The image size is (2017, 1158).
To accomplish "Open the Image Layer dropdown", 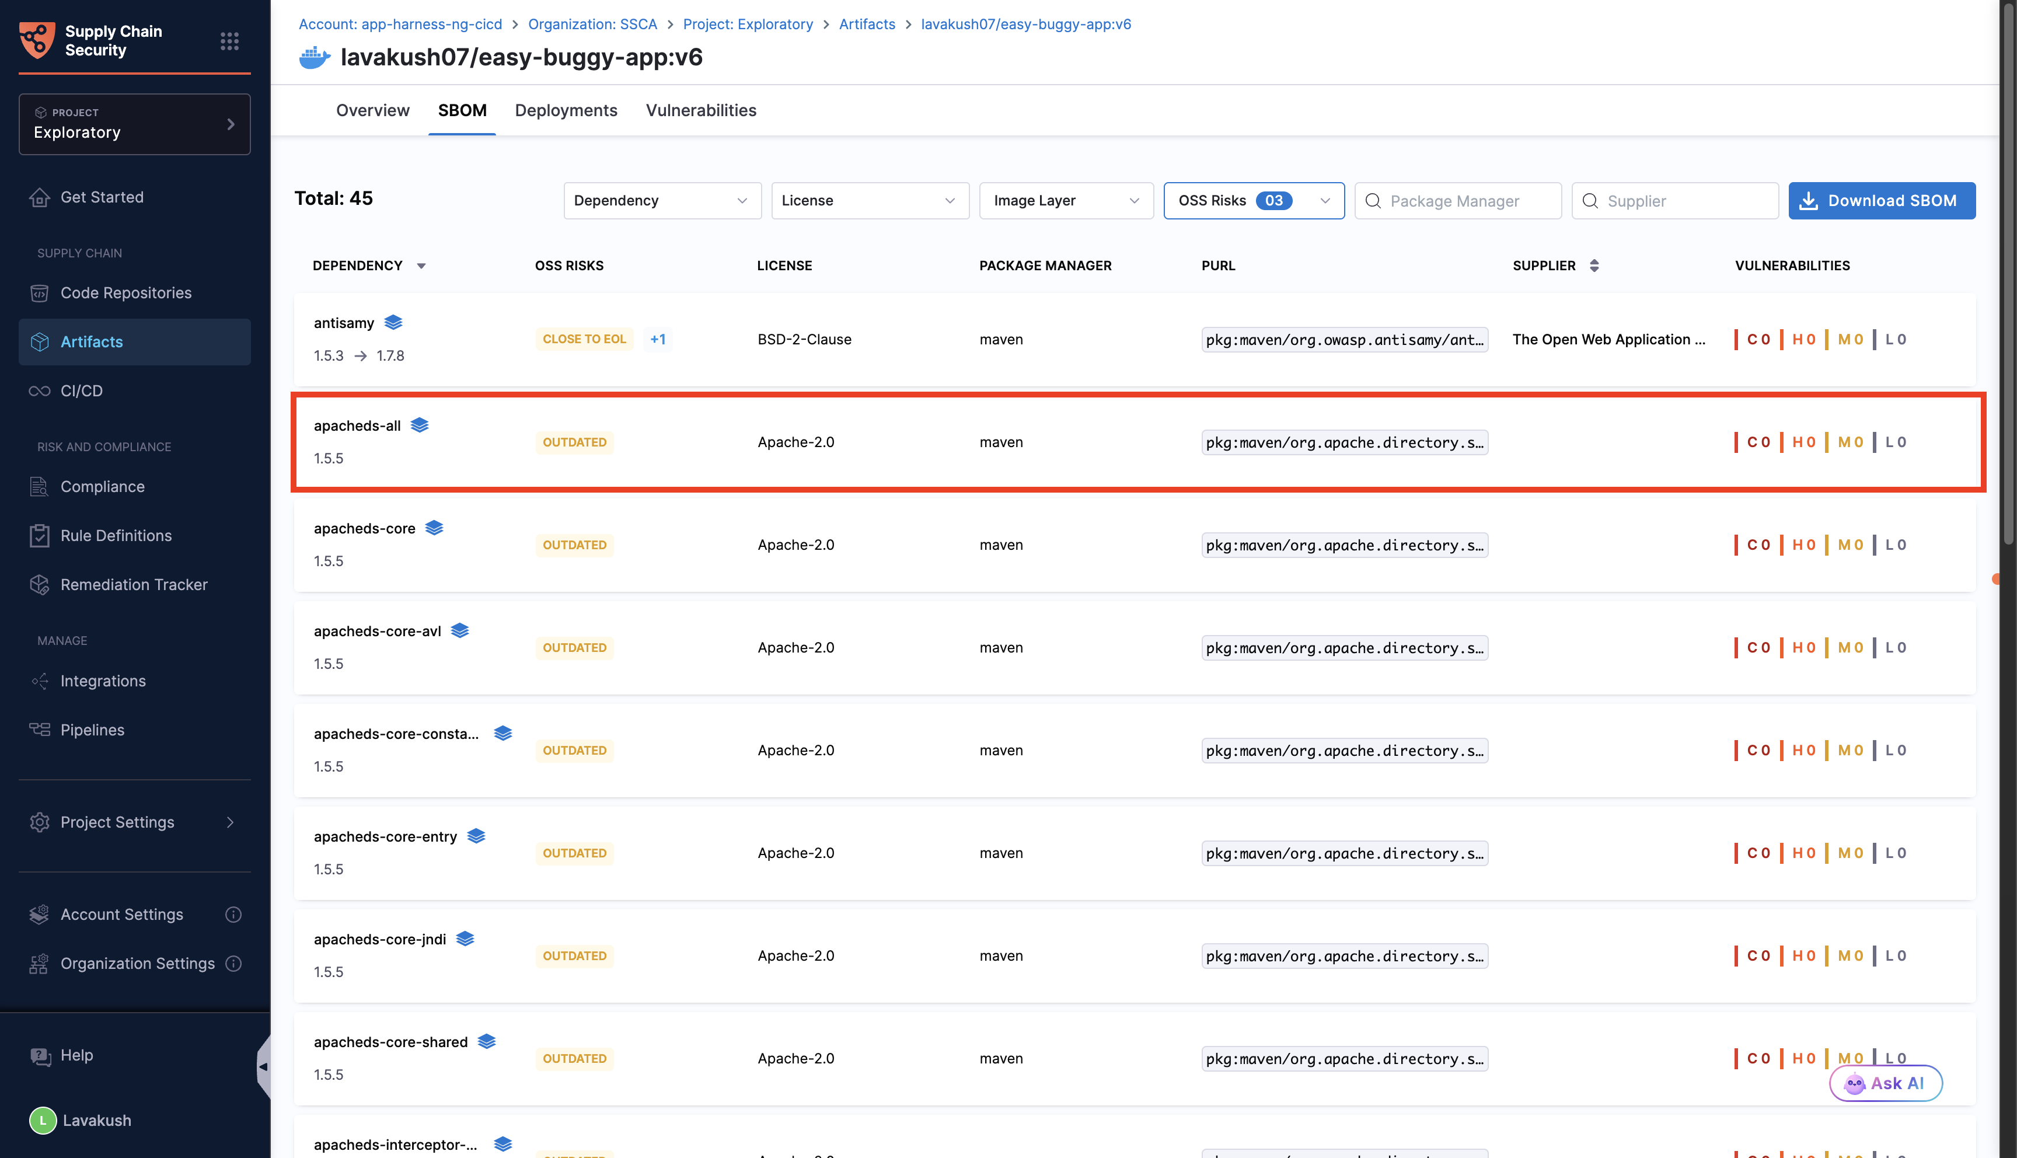I will click(1065, 200).
